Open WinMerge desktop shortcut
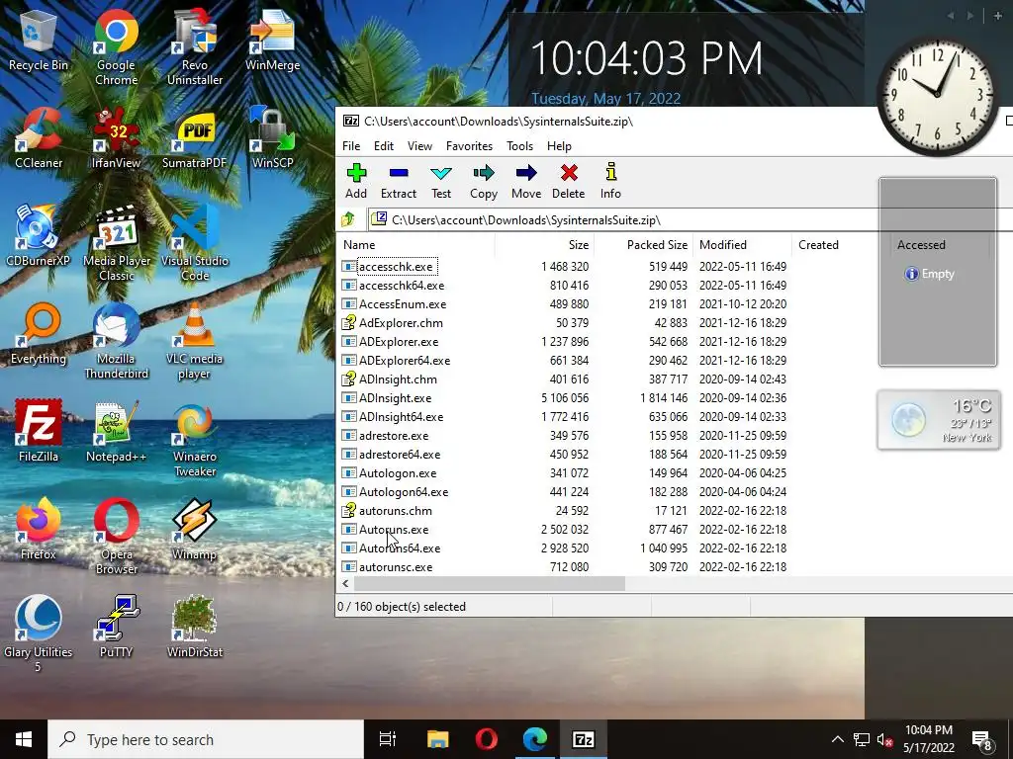Viewport: 1013px width, 759px height. point(272,42)
